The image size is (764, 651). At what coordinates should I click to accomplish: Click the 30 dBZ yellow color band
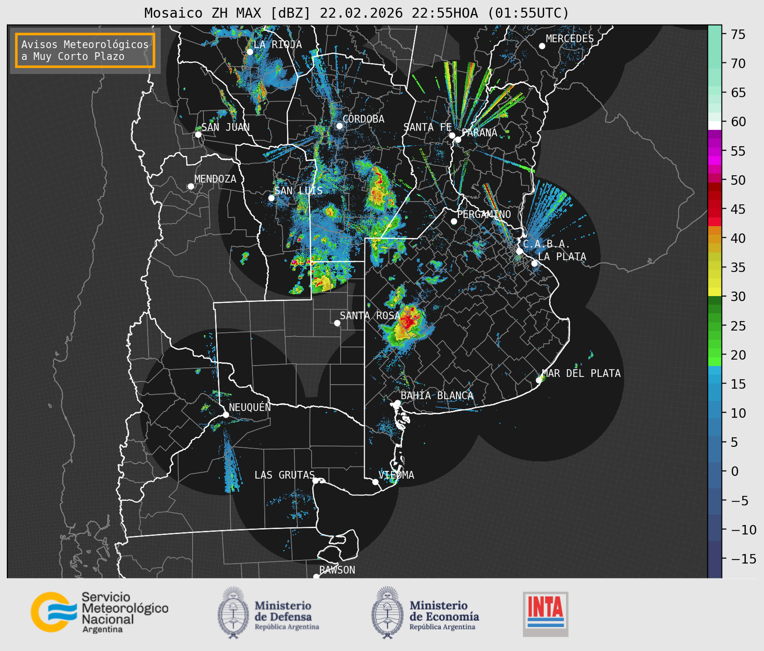(715, 292)
